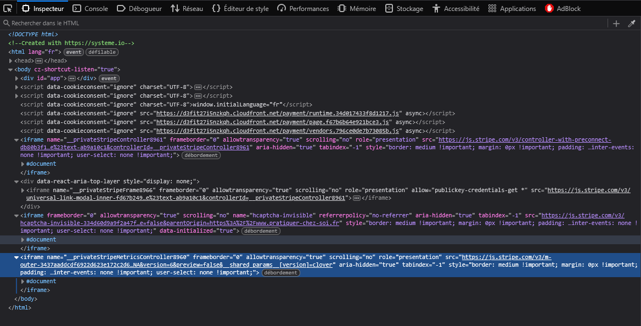This screenshot has width=641, height=326.
Task: Collapse the __privateStripeMetricsController8960 iframe
Action: tap(16, 257)
